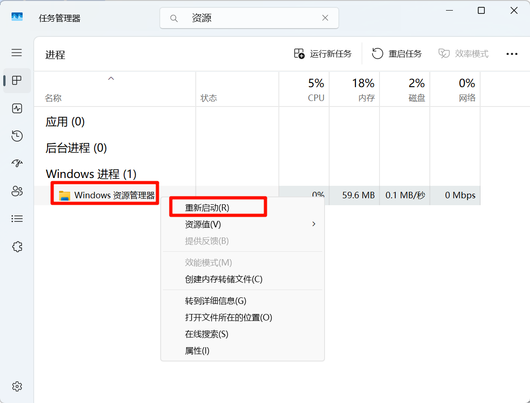Clear the search box with the X
Viewport: 530px width, 403px height.
point(325,18)
